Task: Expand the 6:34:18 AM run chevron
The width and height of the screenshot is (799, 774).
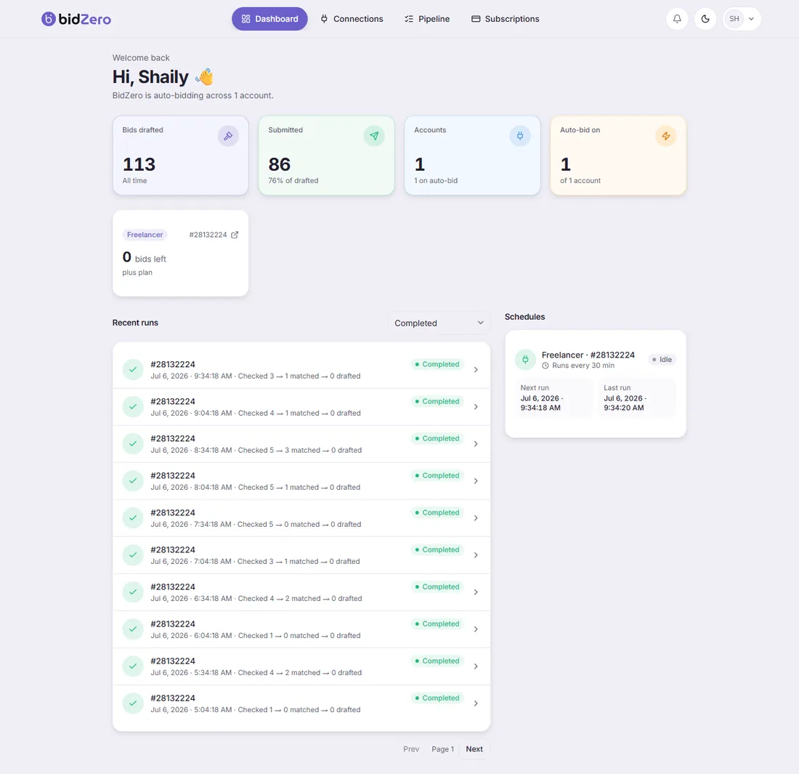Action: tap(476, 592)
